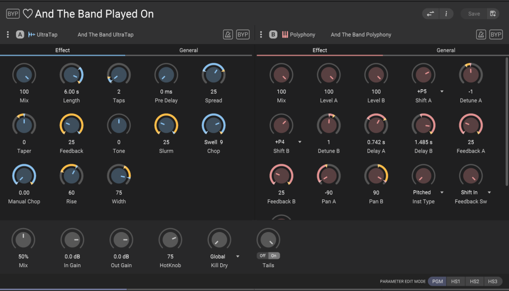Click the Slurm knob
Screen dimensions: 509x291
pyautogui.click(x=166, y=125)
